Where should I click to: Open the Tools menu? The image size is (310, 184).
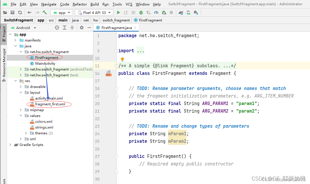(x=117, y=4)
